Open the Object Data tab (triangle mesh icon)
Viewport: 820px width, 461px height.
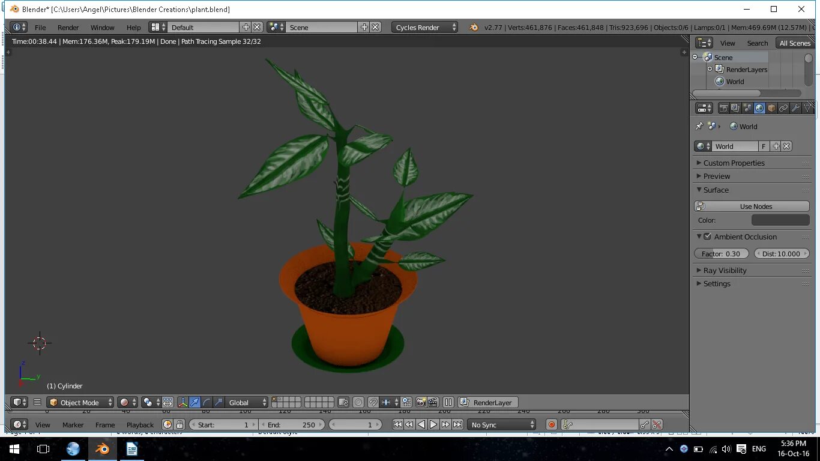(807, 108)
